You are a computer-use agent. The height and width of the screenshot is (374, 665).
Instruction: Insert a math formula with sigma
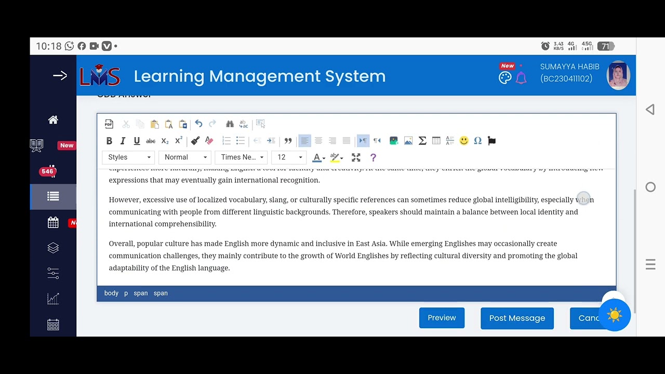(x=422, y=141)
